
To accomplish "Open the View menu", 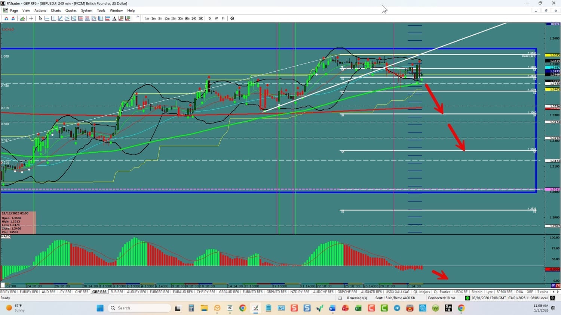I will pos(26,10).
